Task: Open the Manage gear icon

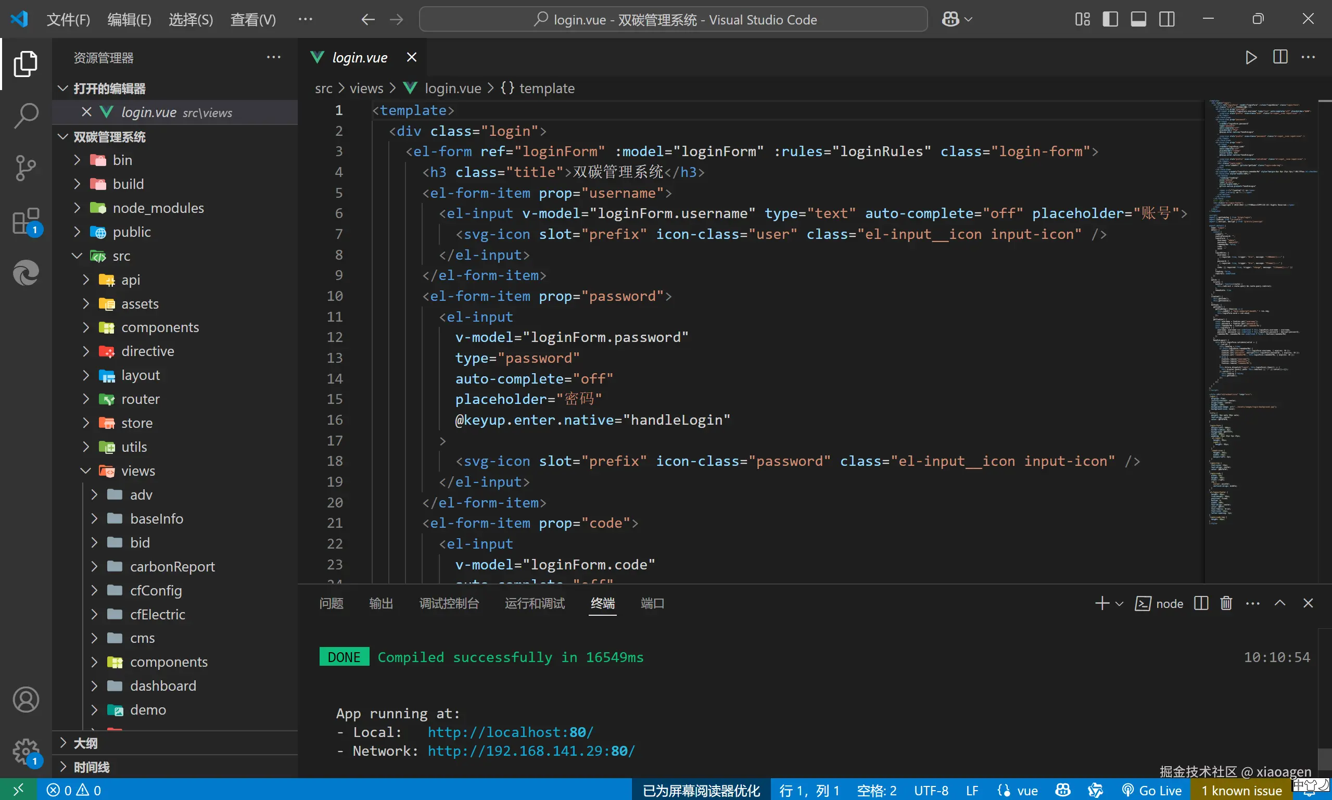Action: [26, 751]
